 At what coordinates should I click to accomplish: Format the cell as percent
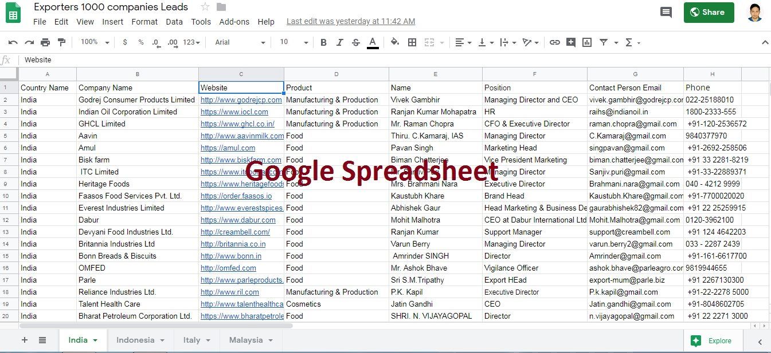(x=141, y=42)
